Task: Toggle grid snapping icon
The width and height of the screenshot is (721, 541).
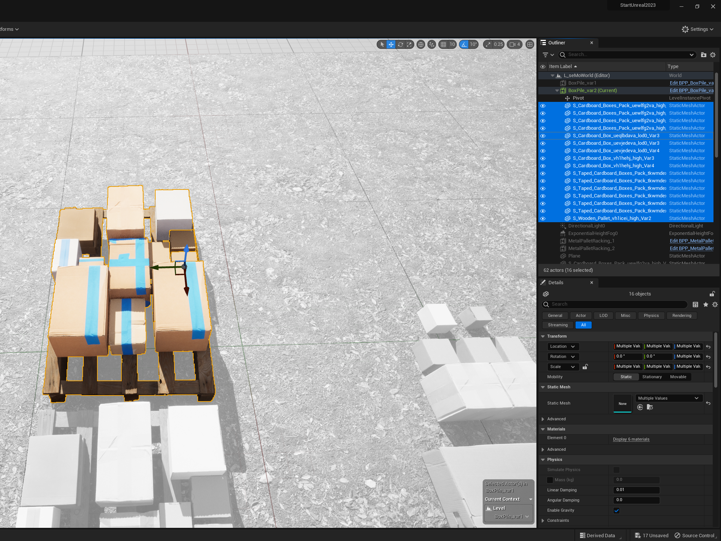Action: [444, 44]
